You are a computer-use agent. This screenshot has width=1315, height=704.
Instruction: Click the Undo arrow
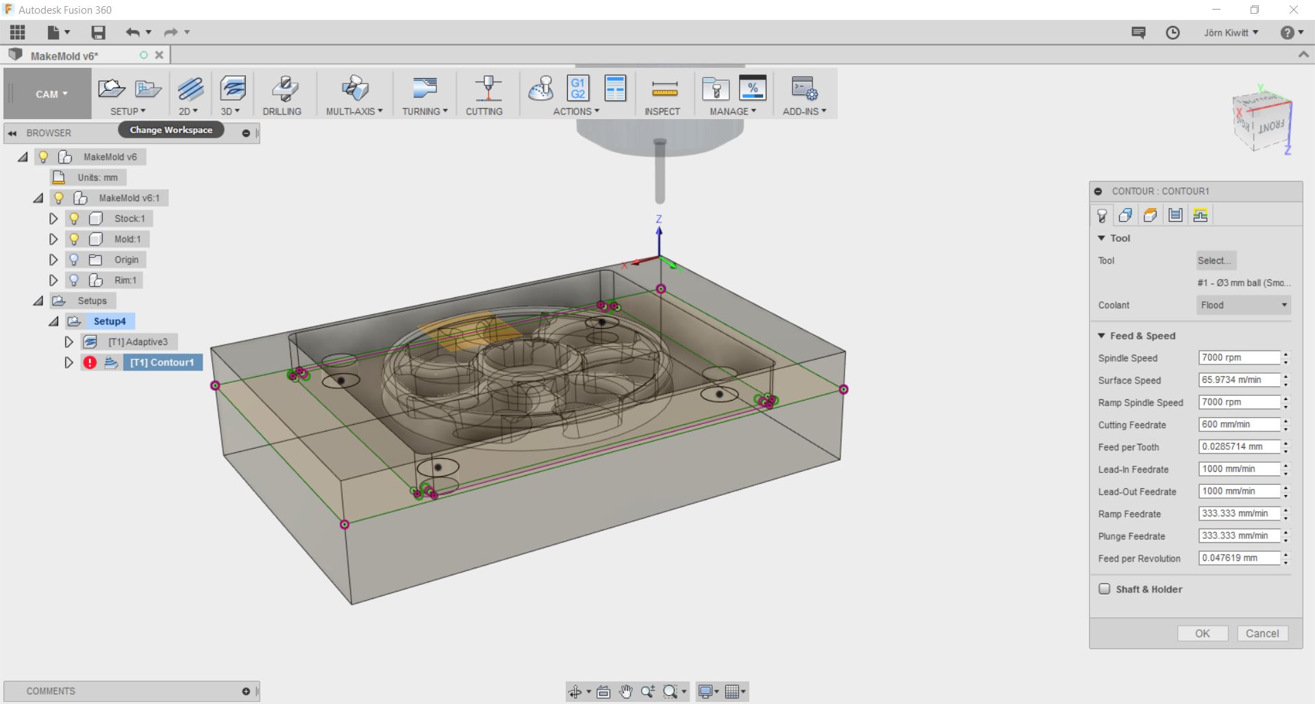click(133, 32)
